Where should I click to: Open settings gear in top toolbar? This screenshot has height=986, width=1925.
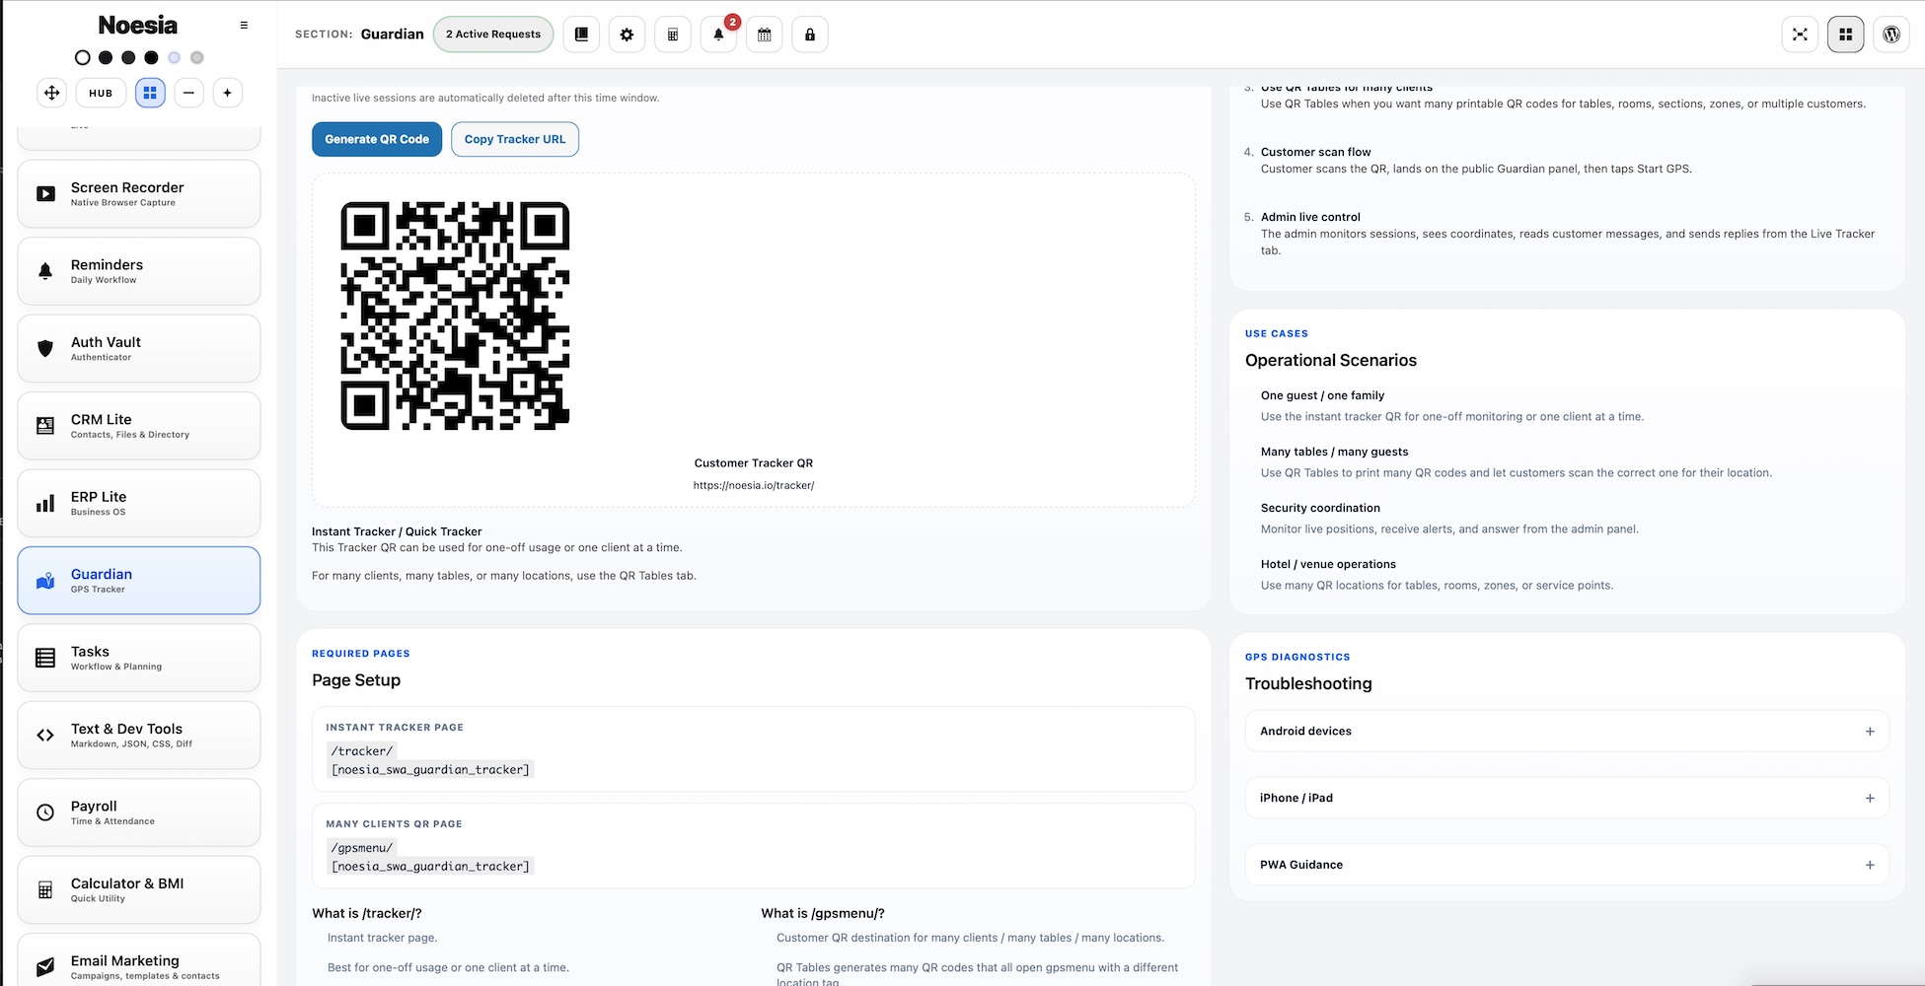point(627,35)
